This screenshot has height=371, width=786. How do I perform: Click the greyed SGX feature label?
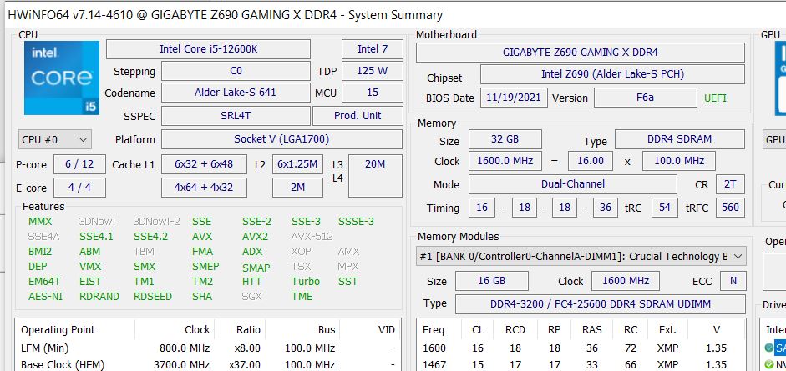tap(251, 297)
